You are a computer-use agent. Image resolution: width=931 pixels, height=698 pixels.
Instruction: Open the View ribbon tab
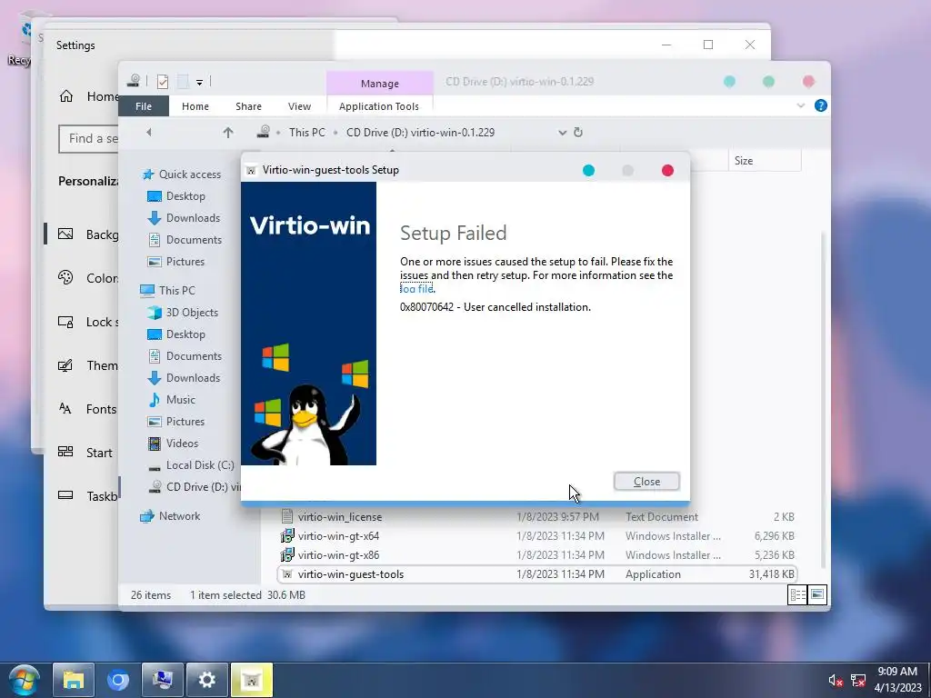(299, 106)
